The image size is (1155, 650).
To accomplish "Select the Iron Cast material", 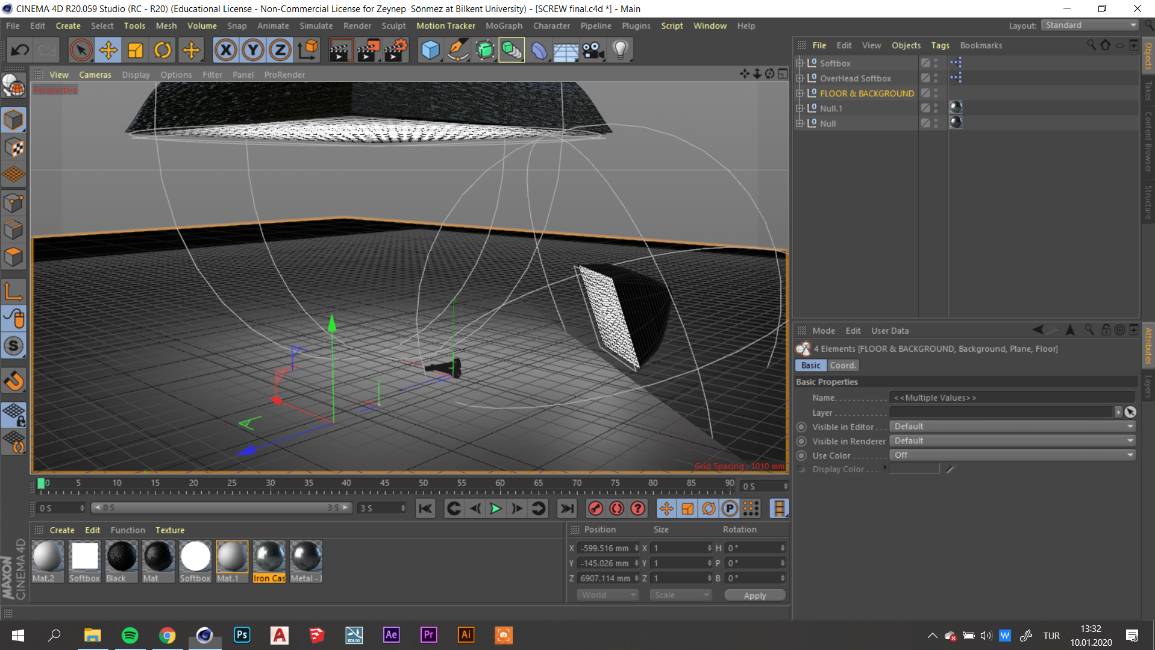I will (269, 561).
